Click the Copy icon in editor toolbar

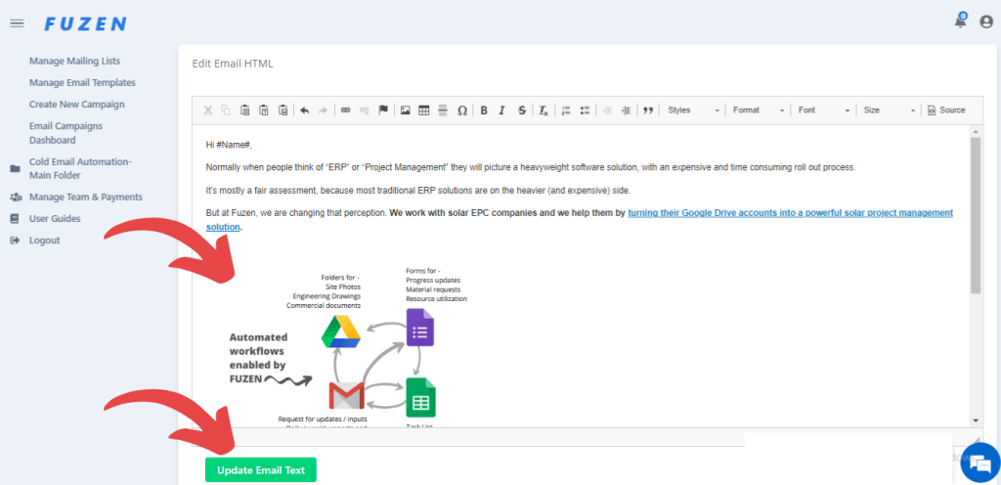click(226, 110)
